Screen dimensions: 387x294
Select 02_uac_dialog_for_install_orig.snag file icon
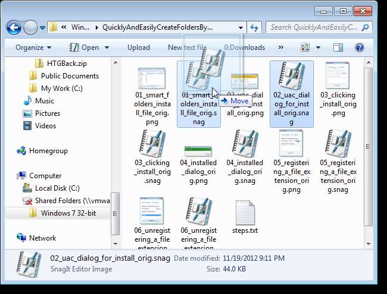(292, 76)
